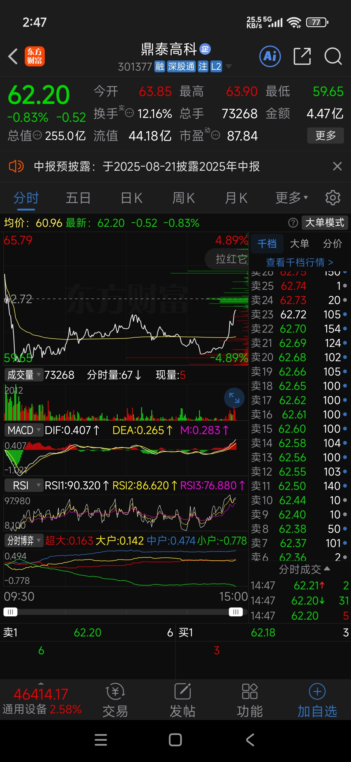Open chart settings gear icon
This screenshot has height=762, width=351.
click(333, 198)
